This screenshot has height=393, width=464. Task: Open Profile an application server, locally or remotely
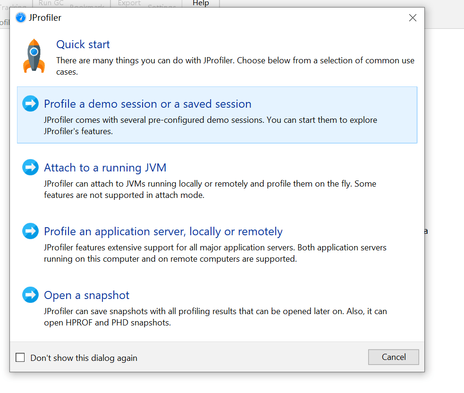163,231
